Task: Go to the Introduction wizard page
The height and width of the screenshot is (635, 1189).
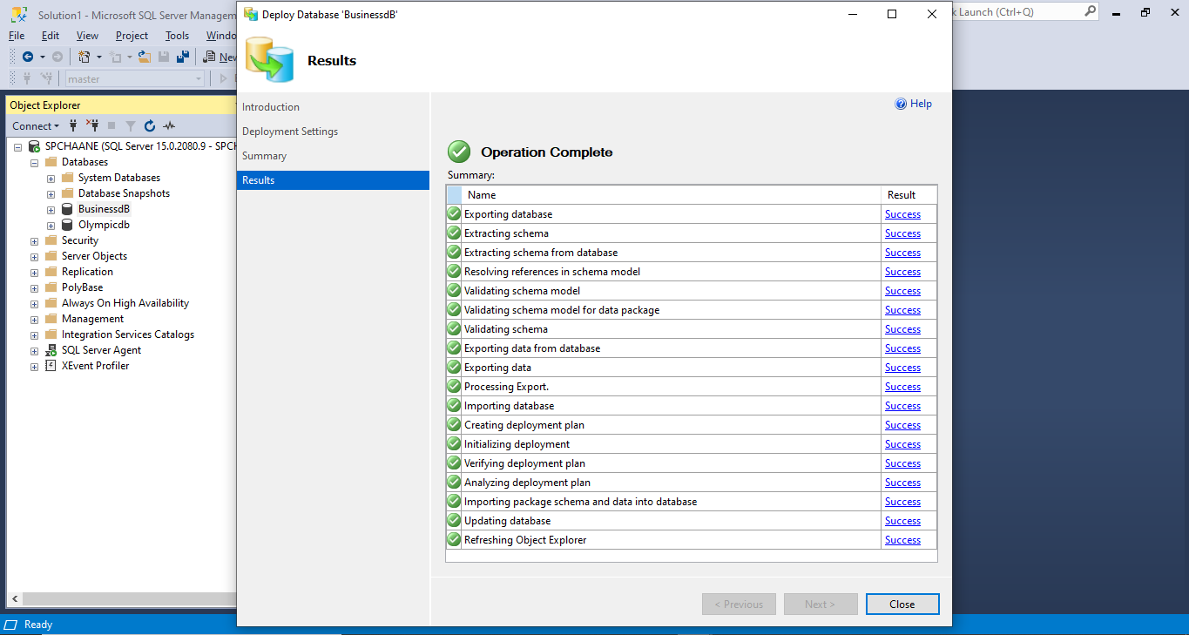Action: point(271,107)
